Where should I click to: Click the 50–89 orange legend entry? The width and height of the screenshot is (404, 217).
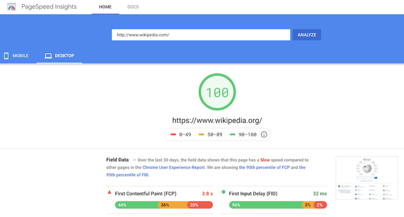pyautogui.click(x=211, y=135)
